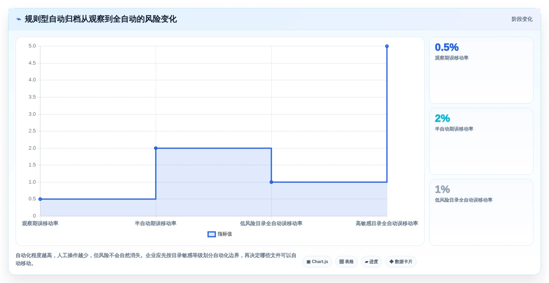This screenshot has width=549, height=283.
Task: Click the 1% value text
Action: (x=442, y=189)
